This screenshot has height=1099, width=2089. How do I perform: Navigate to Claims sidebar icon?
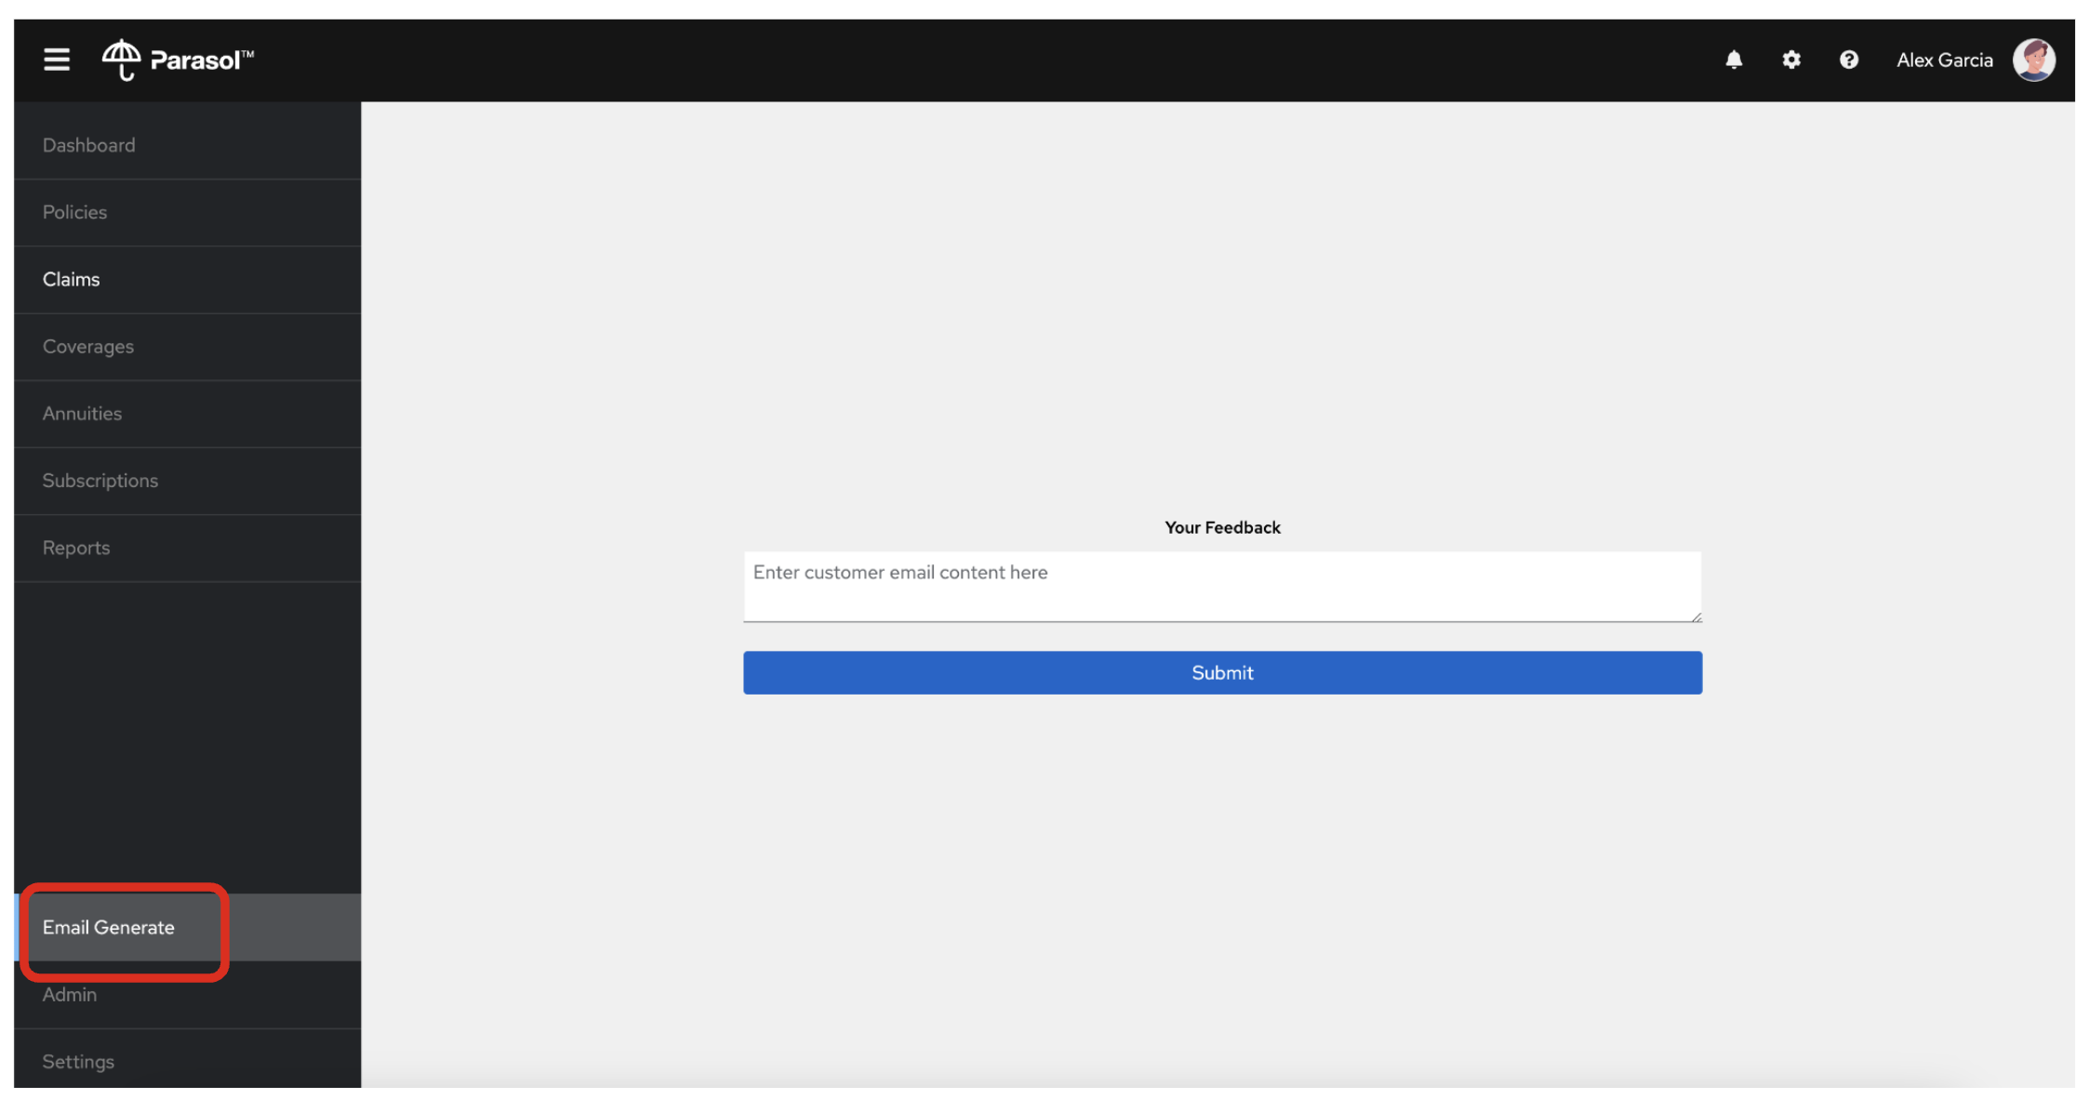[71, 279]
